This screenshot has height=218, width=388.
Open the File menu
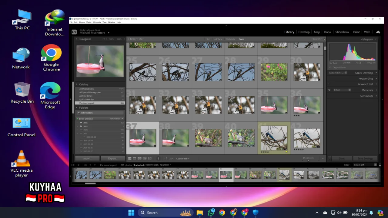tap(71, 22)
